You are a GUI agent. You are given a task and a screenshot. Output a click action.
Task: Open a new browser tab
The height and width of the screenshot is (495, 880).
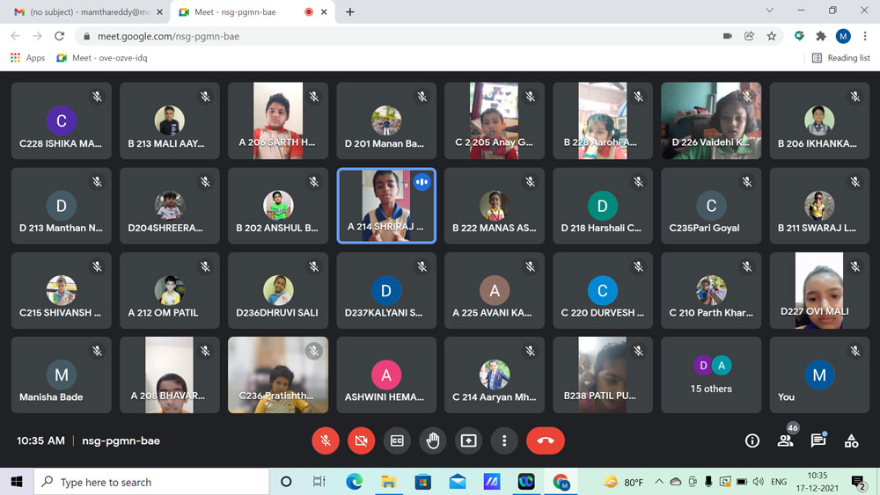(350, 12)
